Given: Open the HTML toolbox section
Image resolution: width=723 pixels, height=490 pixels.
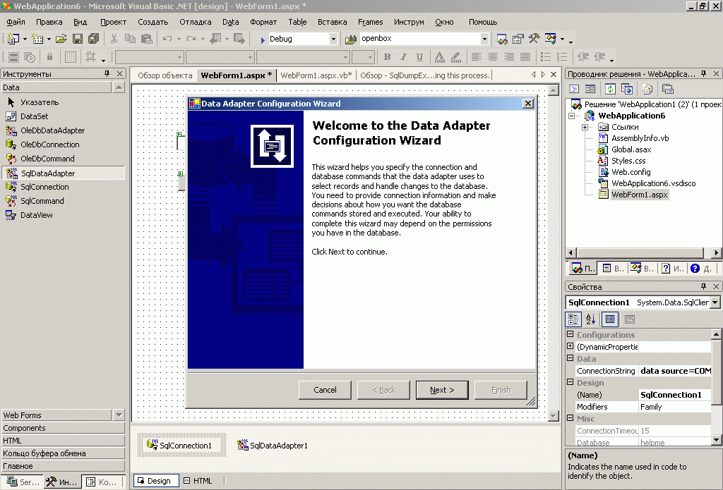Looking at the screenshot, I should (63, 441).
